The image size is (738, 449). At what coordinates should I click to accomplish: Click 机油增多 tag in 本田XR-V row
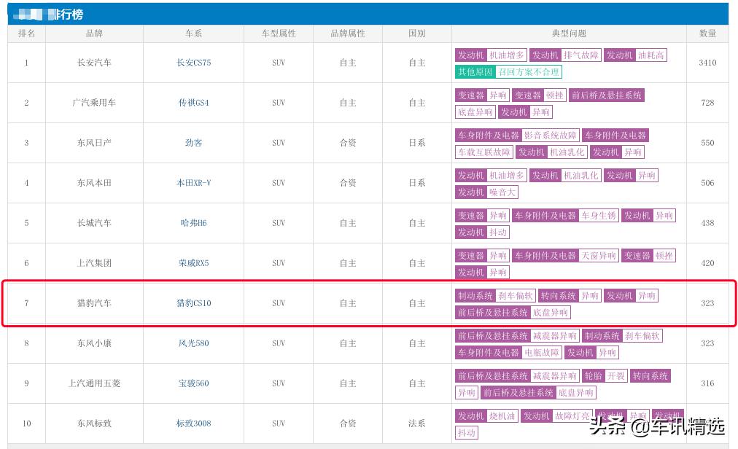pyautogui.click(x=506, y=176)
